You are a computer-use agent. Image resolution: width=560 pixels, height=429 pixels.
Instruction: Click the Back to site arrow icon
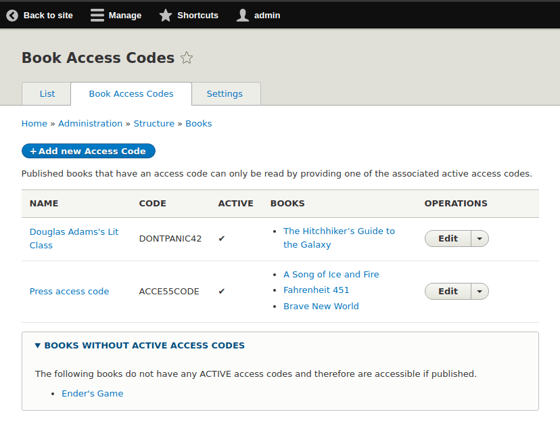11,15
